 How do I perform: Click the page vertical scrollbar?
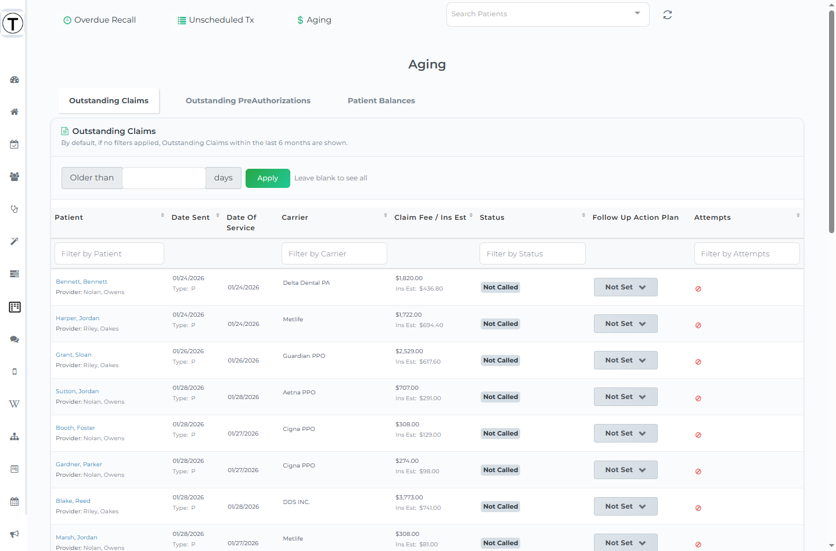(831, 122)
